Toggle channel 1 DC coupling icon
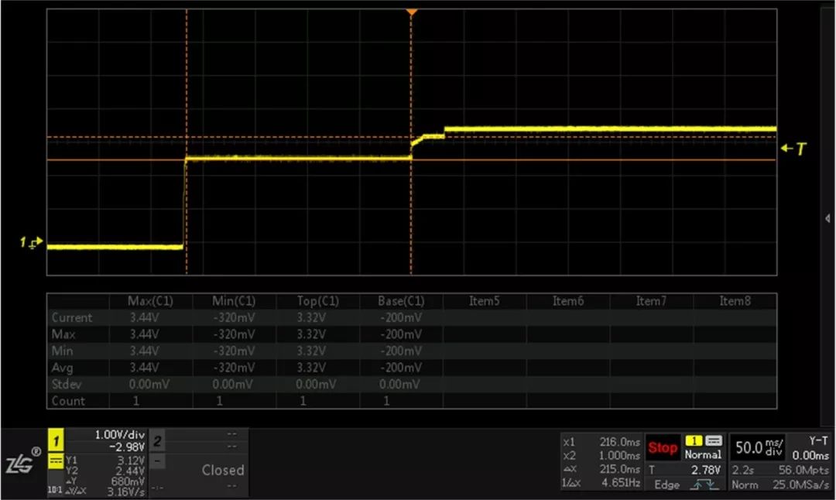The image size is (836, 500). [x=56, y=461]
